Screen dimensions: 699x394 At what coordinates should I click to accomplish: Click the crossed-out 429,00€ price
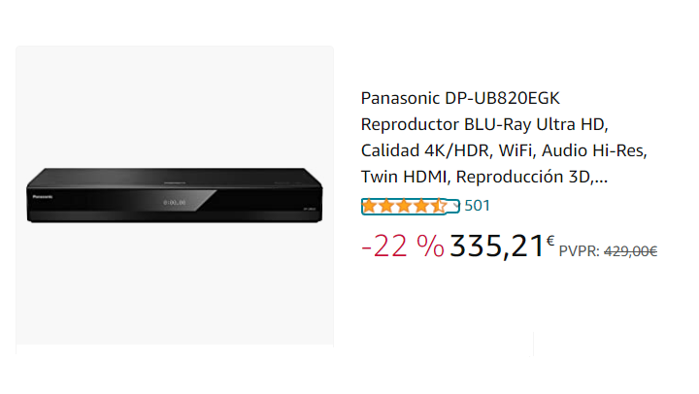coord(631,251)
